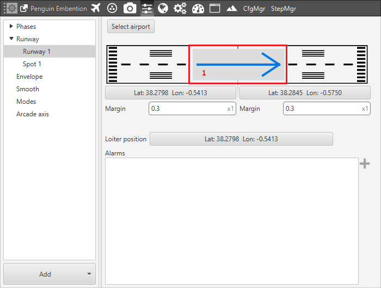Click the gear settings icon in toolbar
381x288 pixels.
(11, 9)
